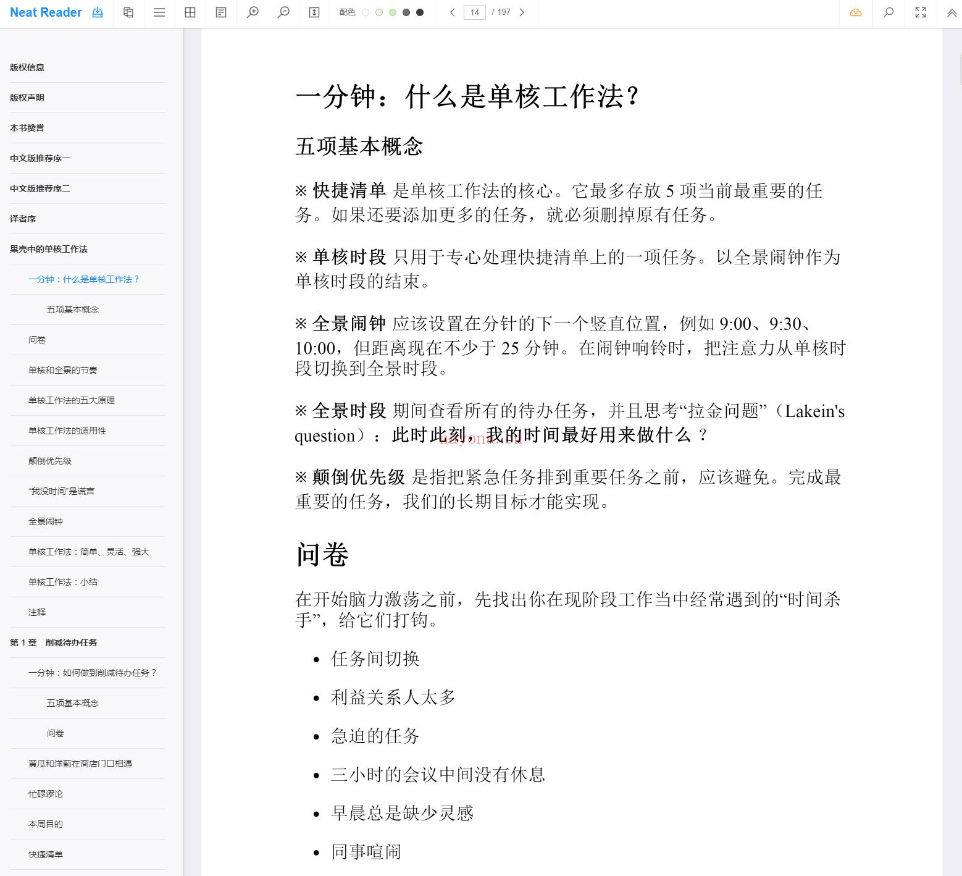Collapse toolbar with double up chevron
This screenshot has height=876, width=962.
(952, 12)
